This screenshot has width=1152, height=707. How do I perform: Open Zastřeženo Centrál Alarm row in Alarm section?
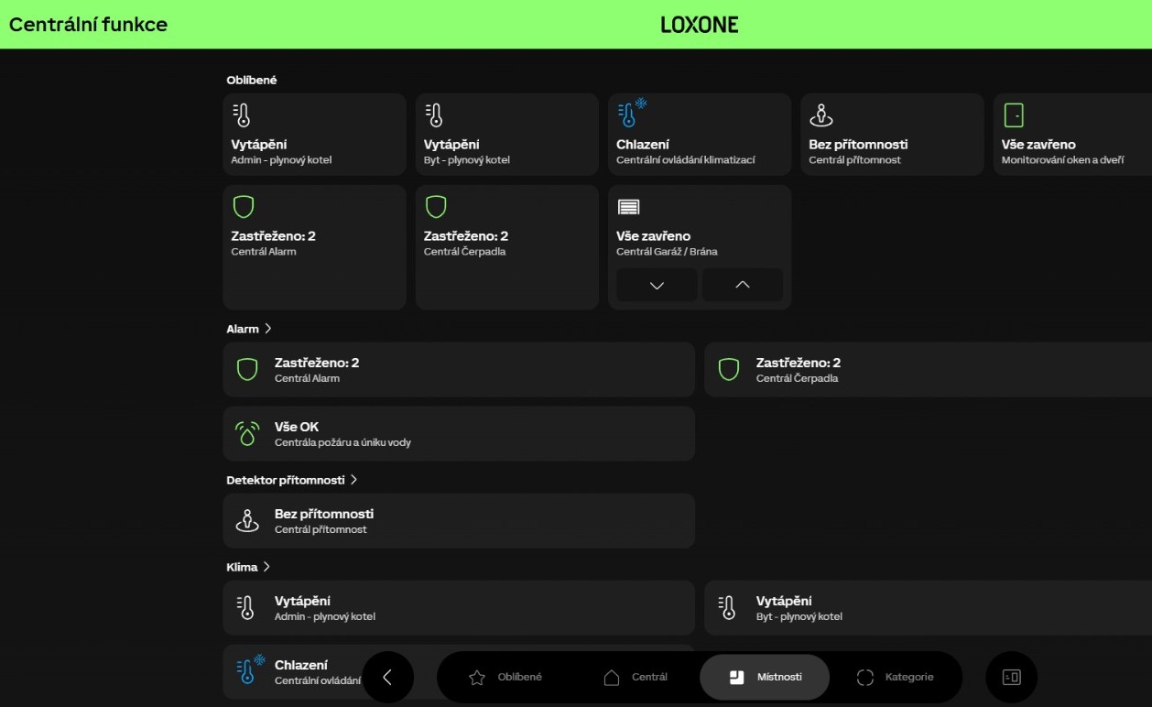coord(459,370)
